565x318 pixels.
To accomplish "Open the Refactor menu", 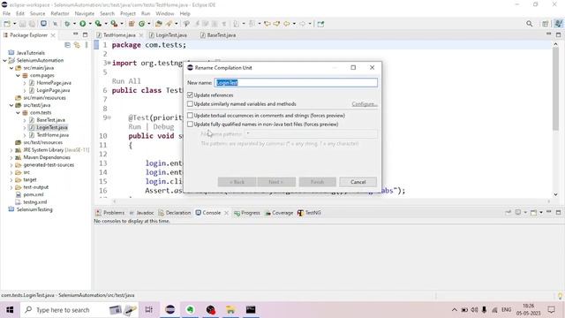I will coord(60,13).
